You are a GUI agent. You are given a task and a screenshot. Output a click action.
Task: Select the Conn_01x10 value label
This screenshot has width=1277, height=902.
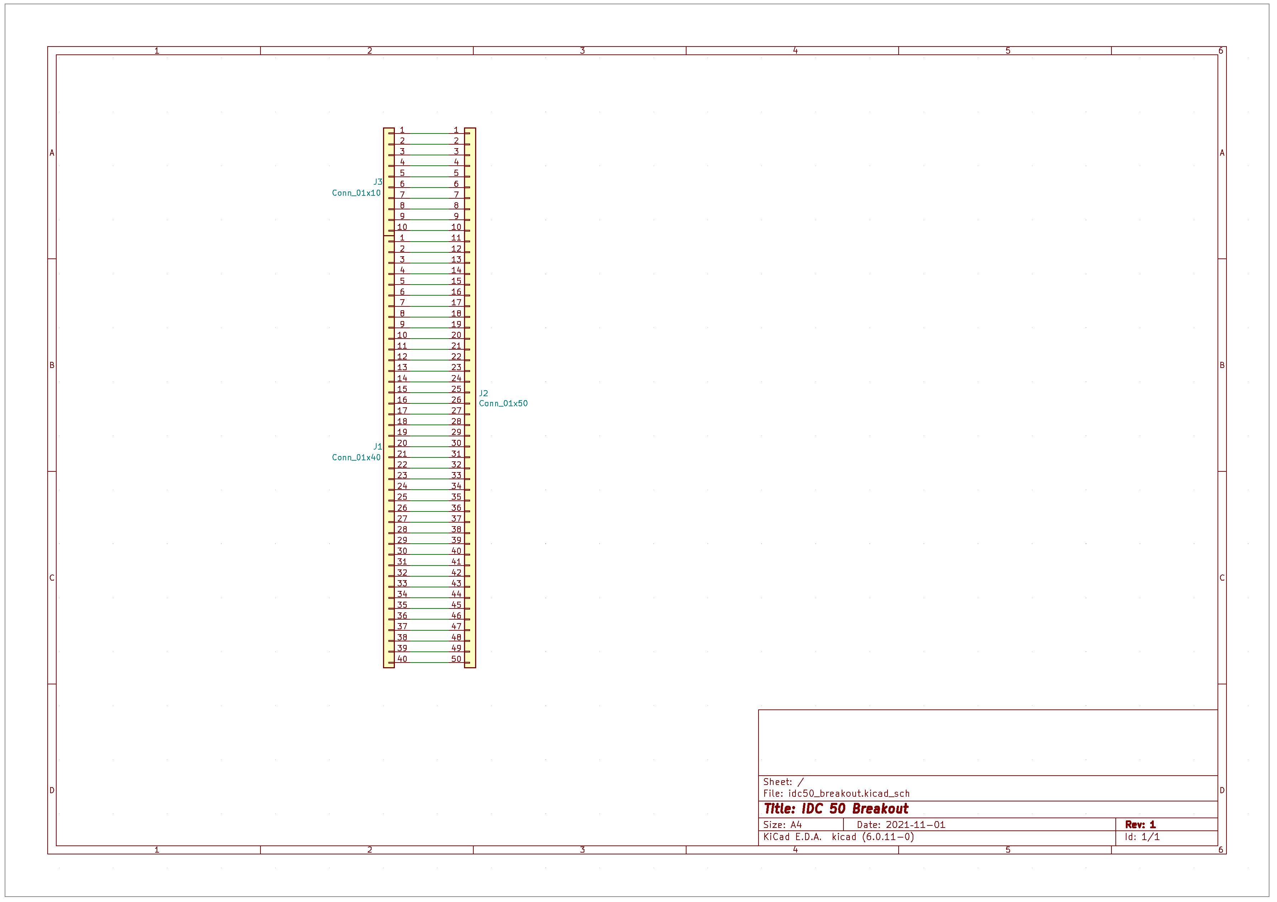[x=356, y=193]
